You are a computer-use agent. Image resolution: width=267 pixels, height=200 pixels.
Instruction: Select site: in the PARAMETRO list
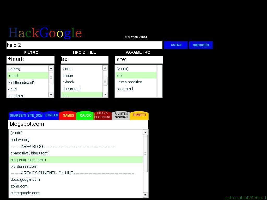[136, 75]
